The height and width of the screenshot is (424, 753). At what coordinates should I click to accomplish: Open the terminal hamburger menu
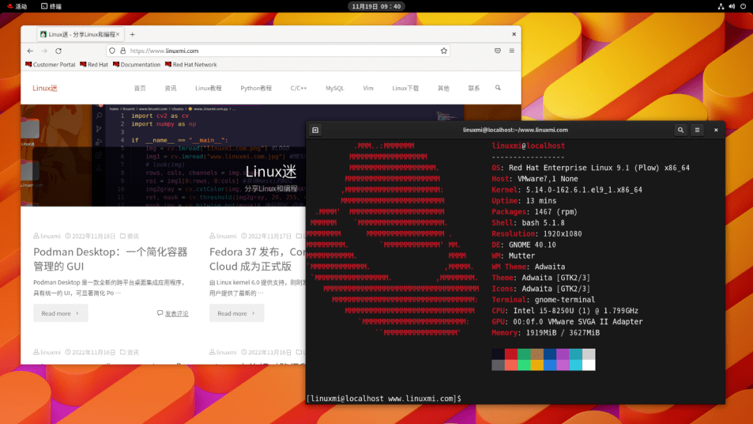coord(697,130)
